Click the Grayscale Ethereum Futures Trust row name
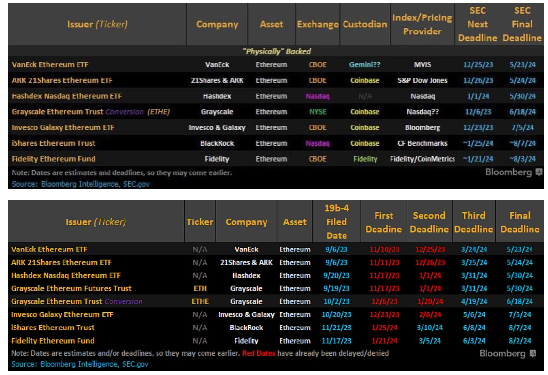Viewport: 548px width, 375px height. [71, 288]
